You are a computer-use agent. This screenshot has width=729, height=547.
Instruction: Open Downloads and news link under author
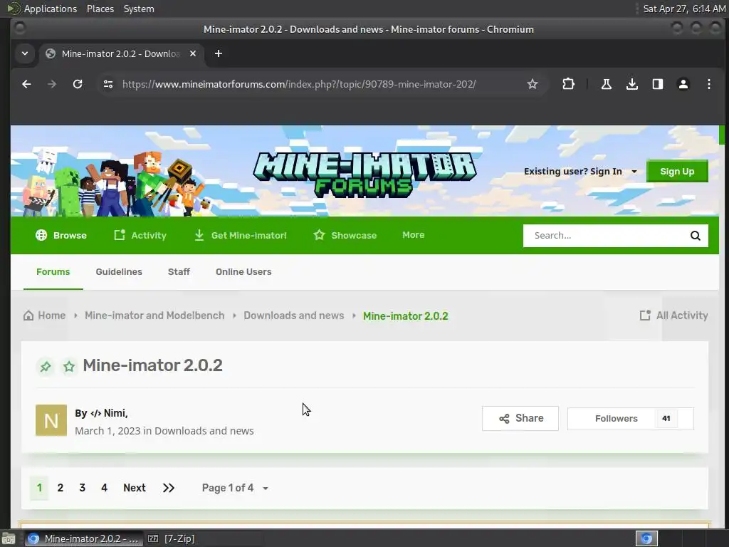tap(204, 431)
